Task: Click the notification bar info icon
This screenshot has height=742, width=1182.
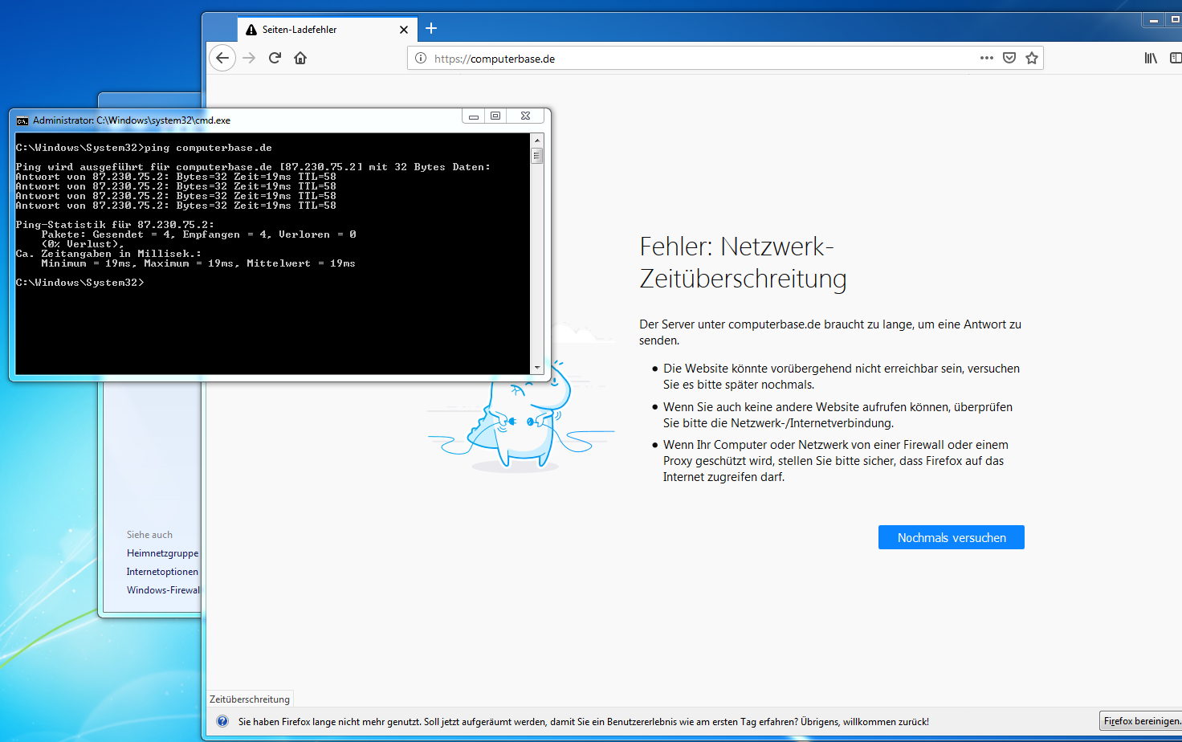Action: 222,721
